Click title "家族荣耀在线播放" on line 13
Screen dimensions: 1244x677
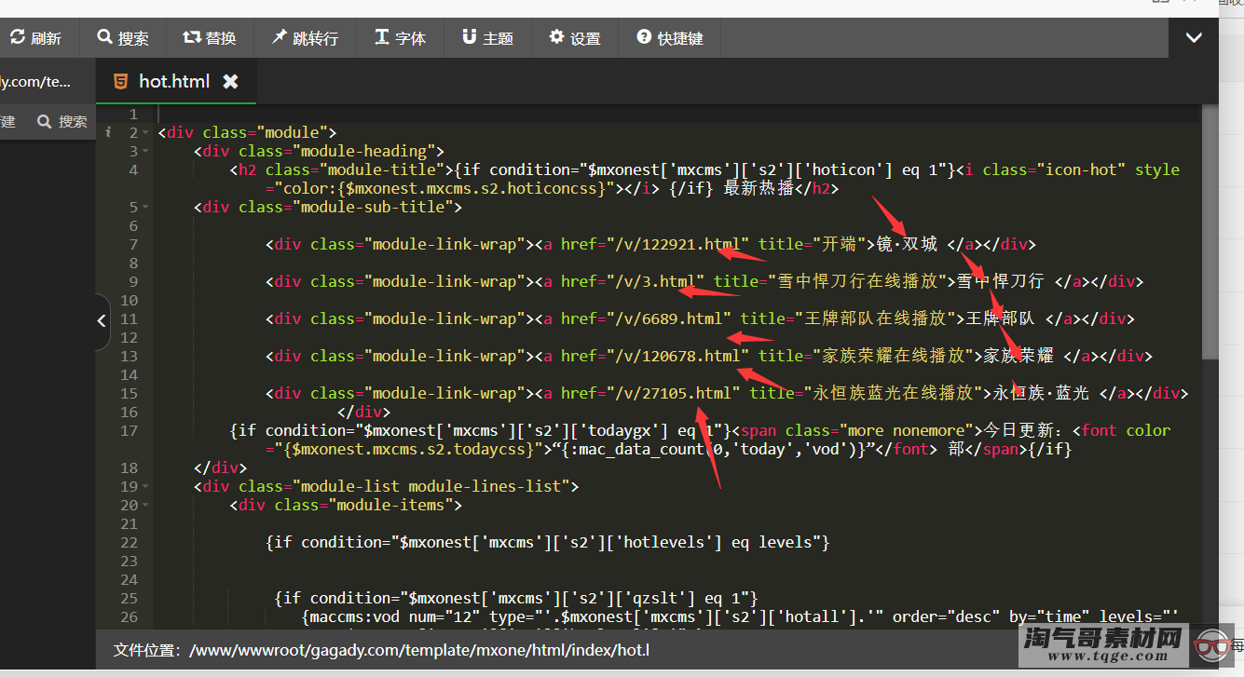coord(893,356)
